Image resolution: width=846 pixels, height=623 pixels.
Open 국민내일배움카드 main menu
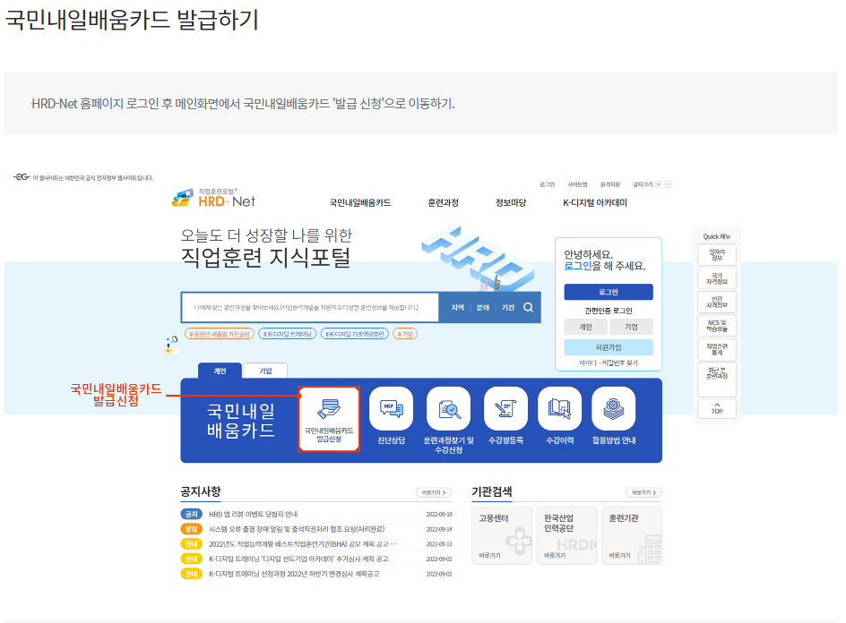(x=360, y=202)
